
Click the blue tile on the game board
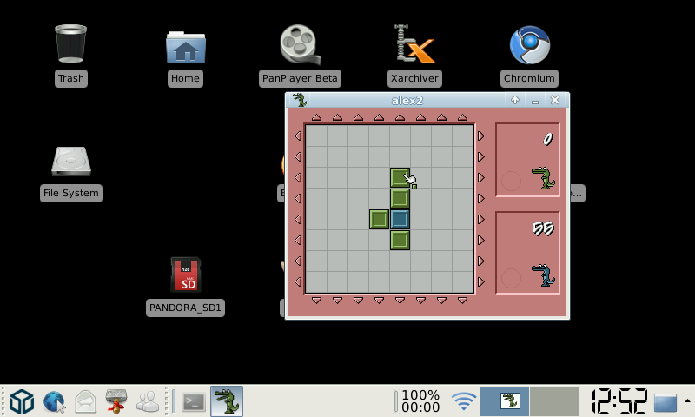[x=400, y=219]
